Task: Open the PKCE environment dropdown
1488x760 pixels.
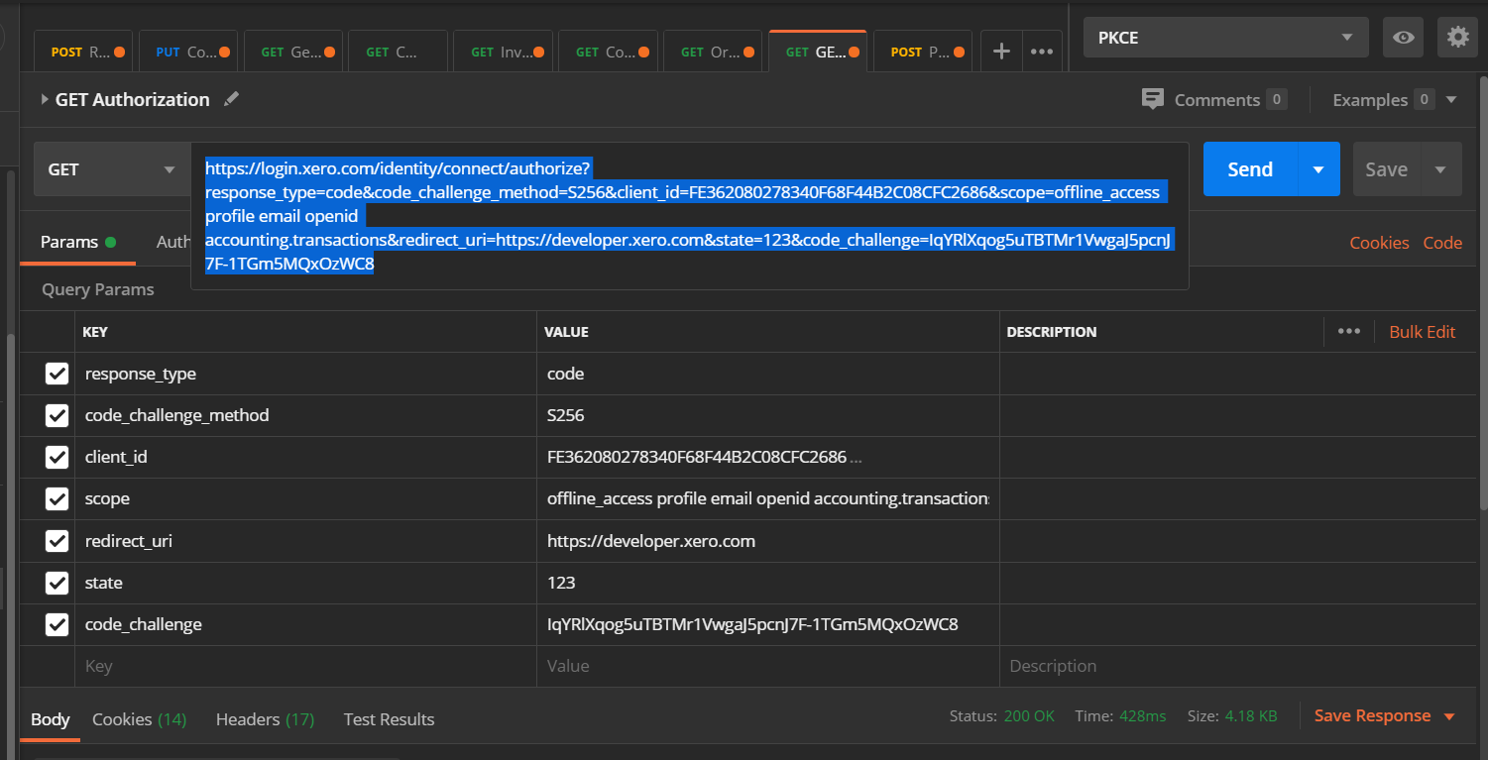Action: (1225, 38)
